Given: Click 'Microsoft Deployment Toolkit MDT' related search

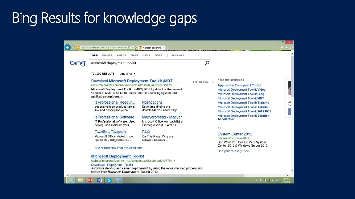Looking at the screenshot, I should pos(241,99).
